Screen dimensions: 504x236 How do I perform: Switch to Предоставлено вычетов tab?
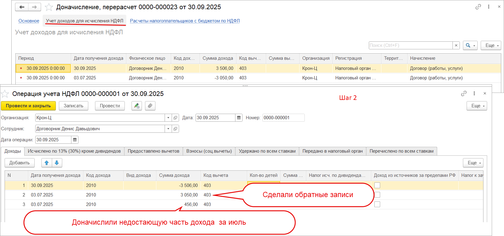(153, 151)
